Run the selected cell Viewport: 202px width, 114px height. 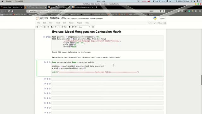[x=65, y=27]
